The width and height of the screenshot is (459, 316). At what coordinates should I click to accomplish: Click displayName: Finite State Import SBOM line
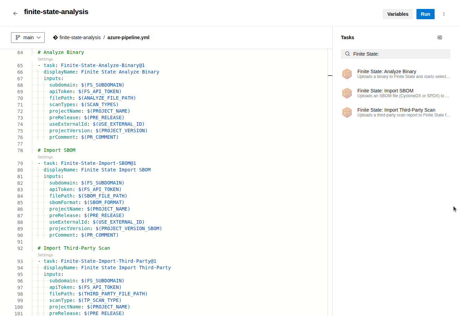tap(97, 170)
